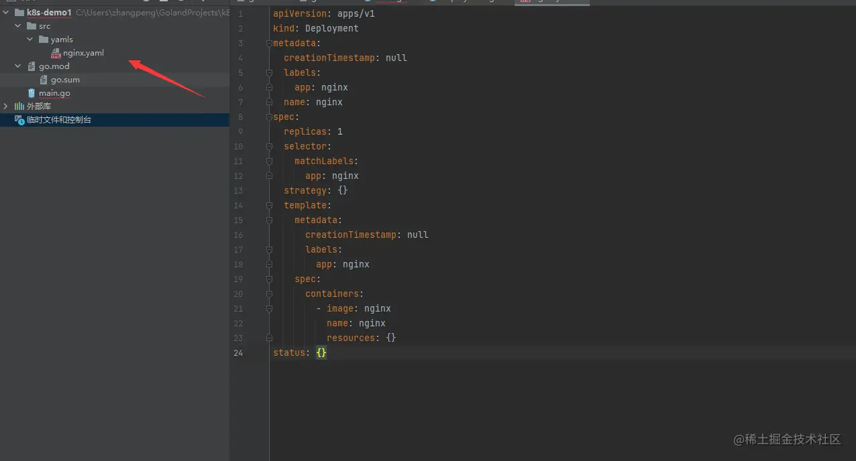The image size is (856, 461).
Task: Click the 'replicas: 1' line
Action: (313, 131)
